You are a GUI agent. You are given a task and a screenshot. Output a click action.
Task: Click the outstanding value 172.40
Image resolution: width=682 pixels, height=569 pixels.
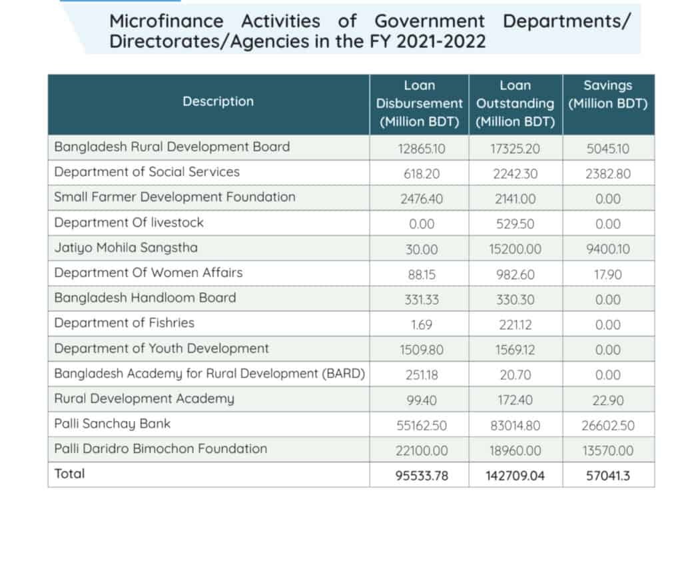coord(515,400)
